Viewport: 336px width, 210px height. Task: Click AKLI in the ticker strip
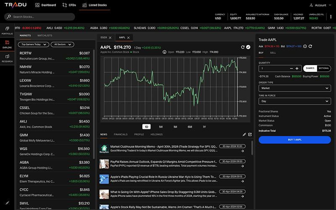66,28
